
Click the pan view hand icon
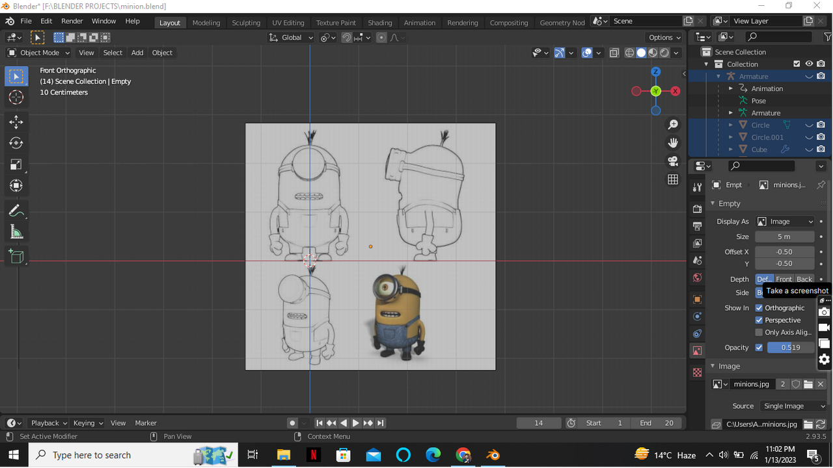673,143
